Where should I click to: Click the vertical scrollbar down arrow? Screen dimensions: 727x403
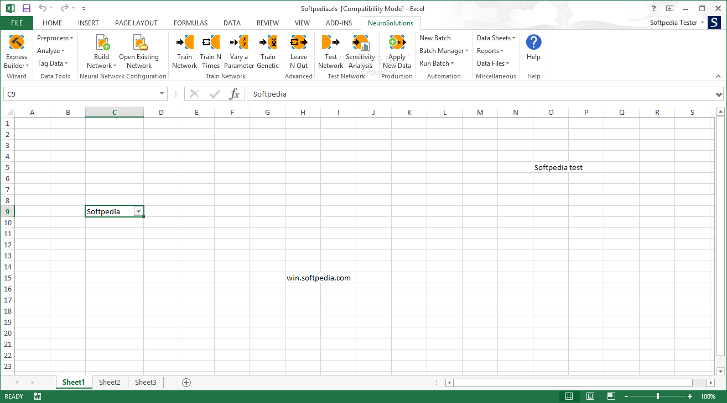click(720, 371)
